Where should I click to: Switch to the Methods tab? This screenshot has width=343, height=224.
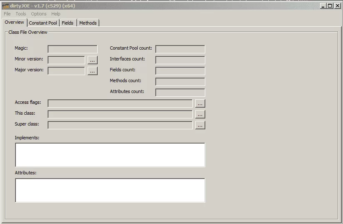88,23
